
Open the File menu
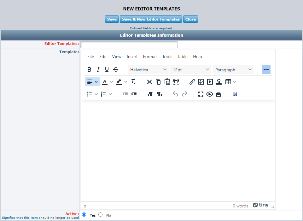point(90,57)
